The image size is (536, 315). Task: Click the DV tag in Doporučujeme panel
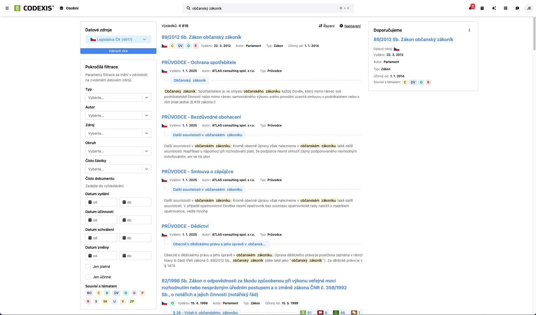[x=413, y=82]
